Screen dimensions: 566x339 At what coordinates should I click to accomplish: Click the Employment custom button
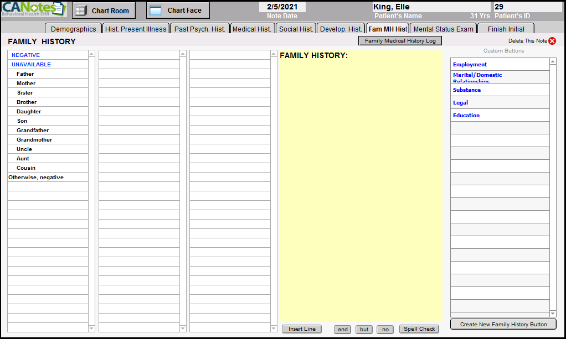[x=500, y=64]
